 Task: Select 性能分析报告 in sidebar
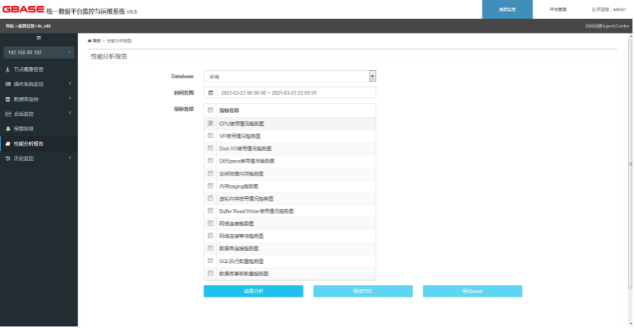coord(39,143)
